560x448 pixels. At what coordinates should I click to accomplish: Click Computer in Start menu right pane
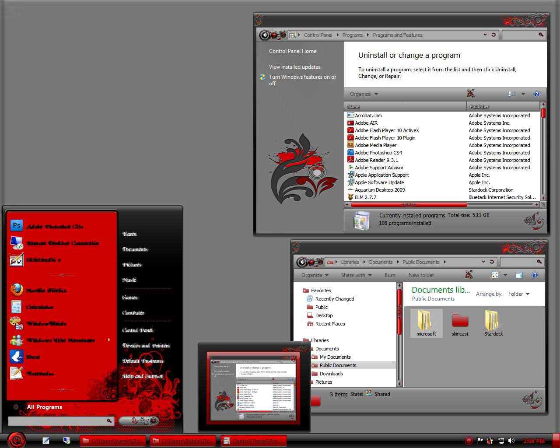coord(133,313)
